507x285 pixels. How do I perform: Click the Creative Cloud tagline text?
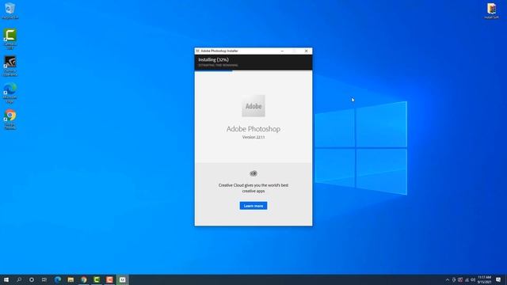pos(253,188)
